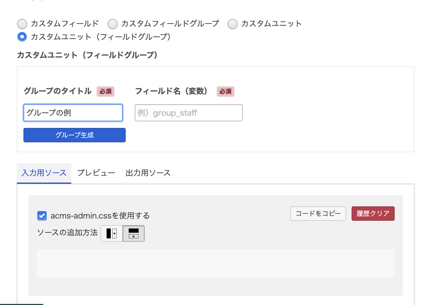Pick the カスタムユニット radio button
The width and height of the screenshot is (443, 305).
[x=232, y=24]
